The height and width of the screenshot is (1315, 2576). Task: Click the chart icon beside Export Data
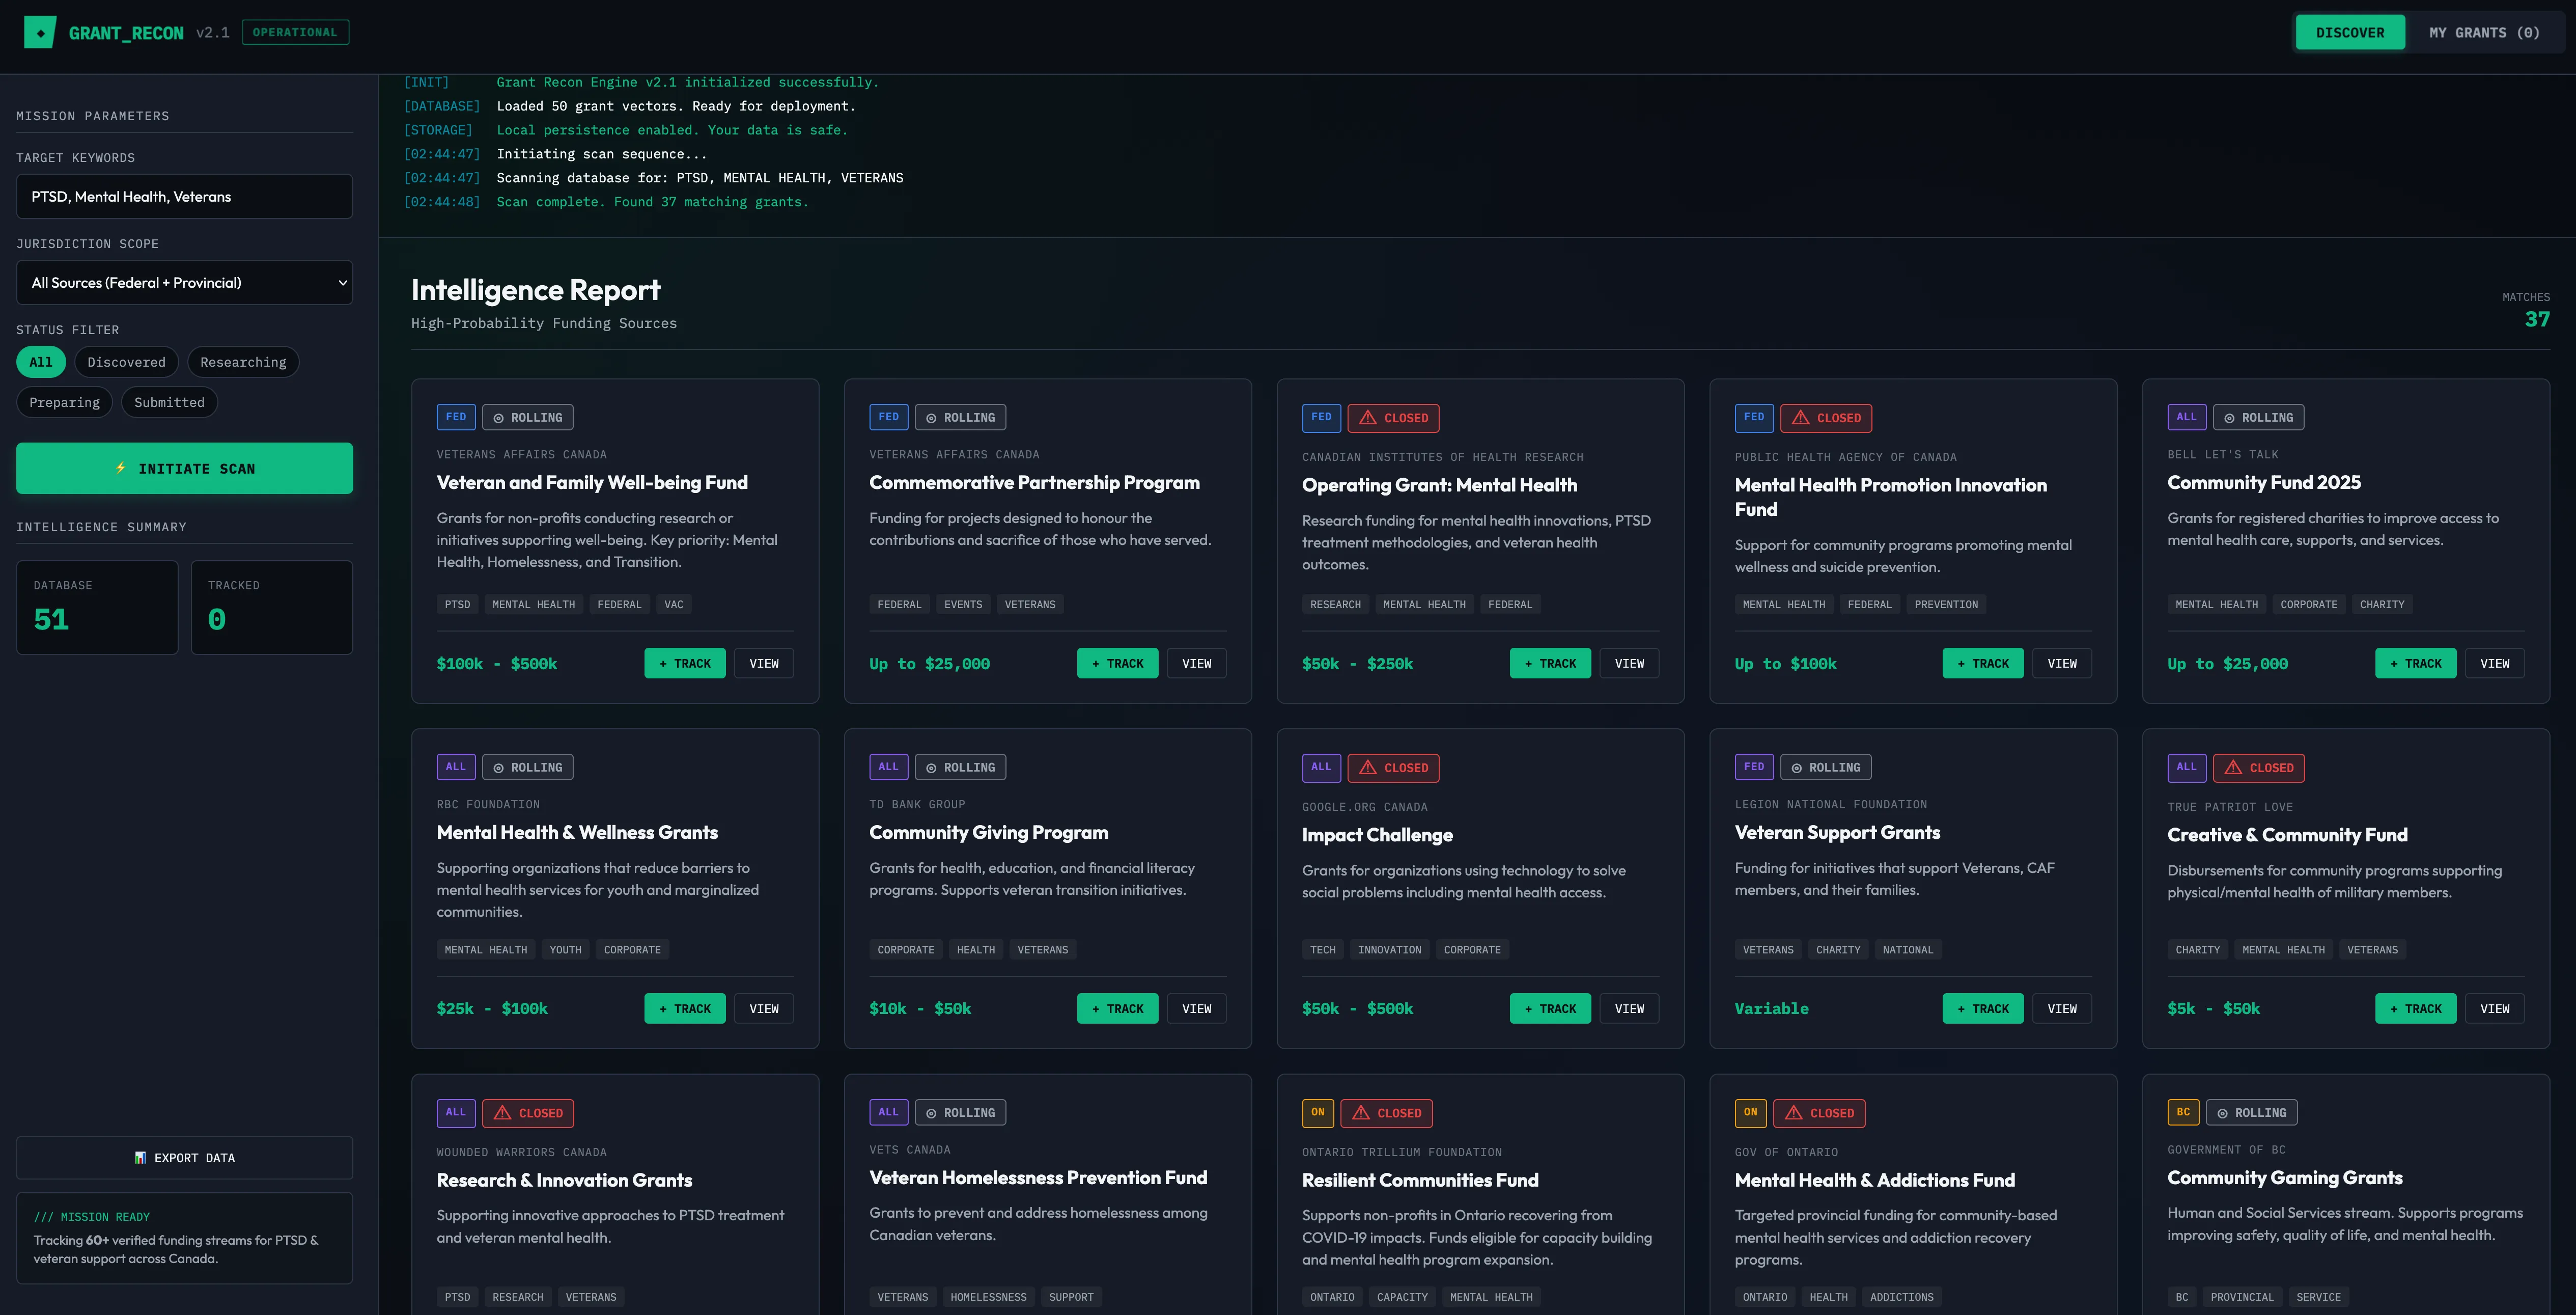(140, 1158)
